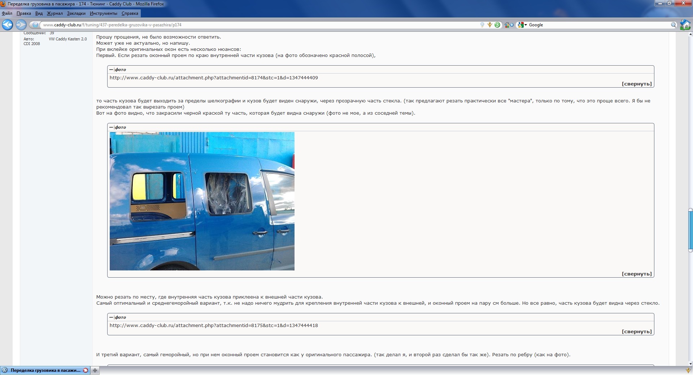Close the tab with red close icon
Viewport: 693px width, 375px height.
86,370
